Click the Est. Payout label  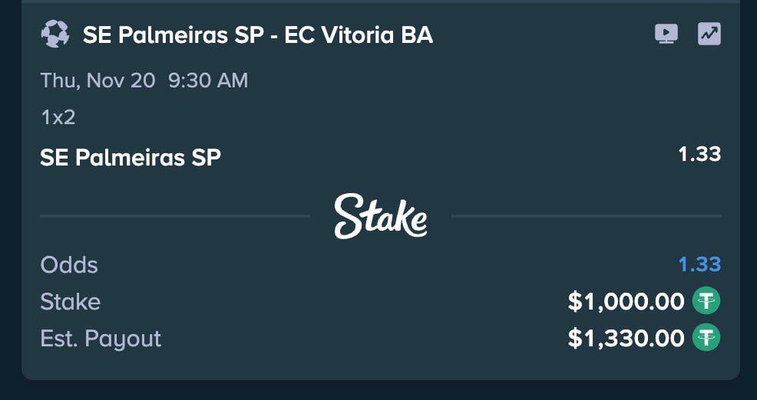[x=101, y=339]
